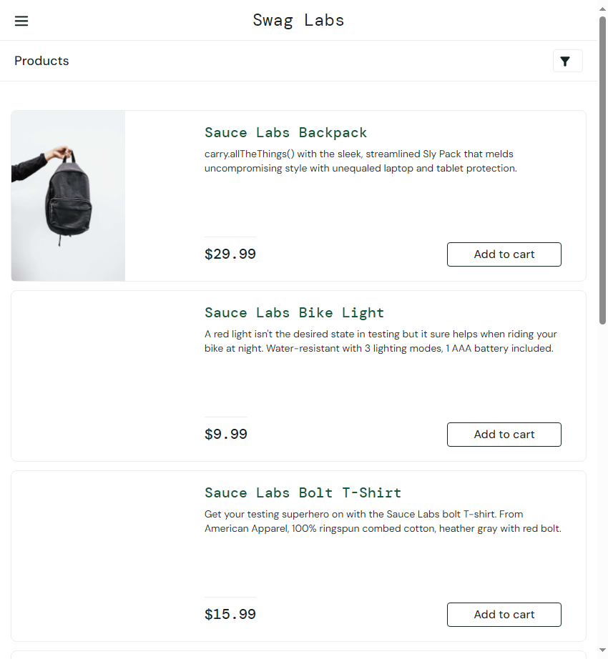
Task: Open the product filter funnel icon
Action: click(566, 61)
